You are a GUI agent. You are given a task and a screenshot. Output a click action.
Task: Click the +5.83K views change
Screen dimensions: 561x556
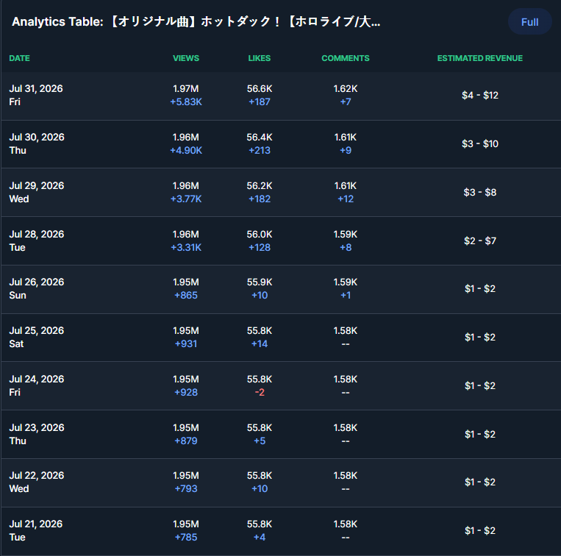point(186,102)
